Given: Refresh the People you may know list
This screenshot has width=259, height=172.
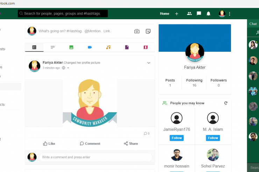Looking at the screenshot, I should click(226, 103).
